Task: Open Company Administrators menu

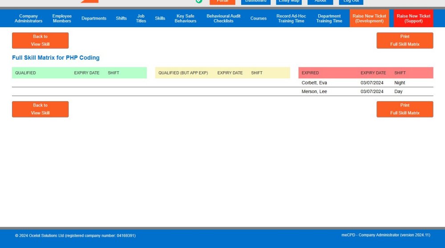Action: (28, 18)
